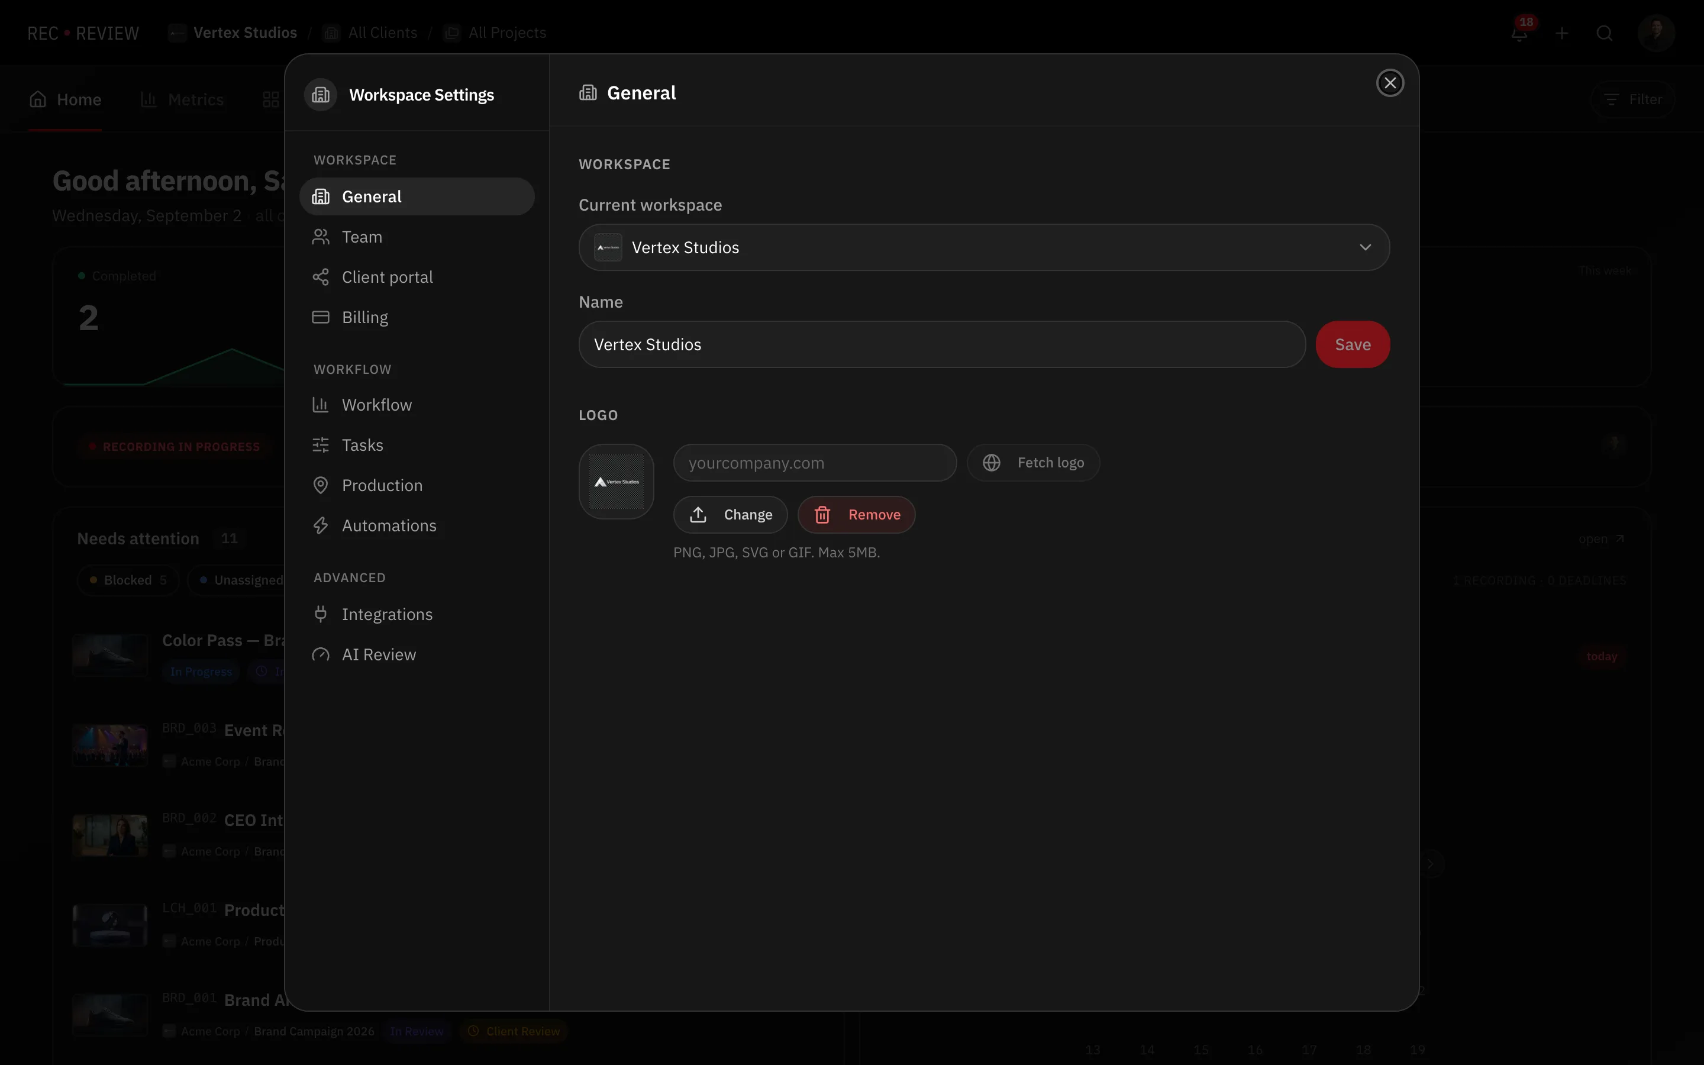Click the building icon next to General heading
This screenshot has width=1704, height=1065.
(588, 92)
